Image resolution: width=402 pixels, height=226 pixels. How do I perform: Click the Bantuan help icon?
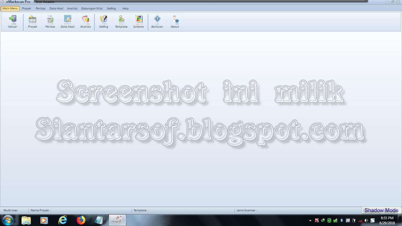point(157,22)
